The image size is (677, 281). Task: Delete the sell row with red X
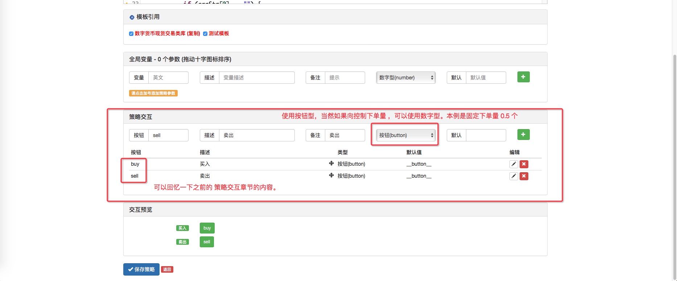click(524, 176)
